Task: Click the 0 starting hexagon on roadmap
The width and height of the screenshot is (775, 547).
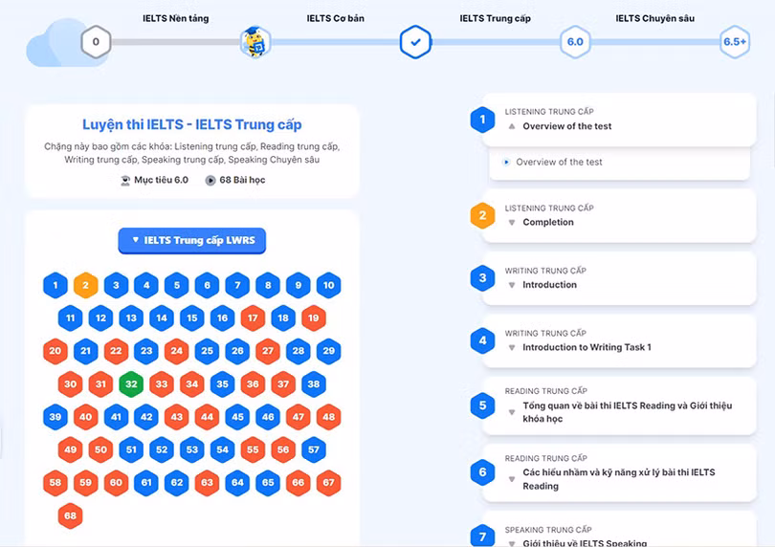Action: (x=96, y=42)
